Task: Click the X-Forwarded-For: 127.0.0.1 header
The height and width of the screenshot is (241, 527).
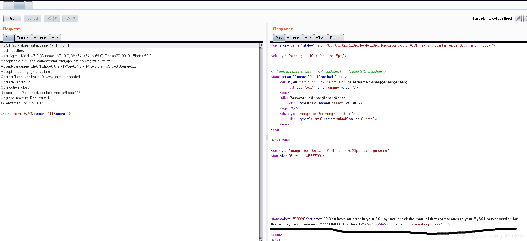Action: coord(22,103)
